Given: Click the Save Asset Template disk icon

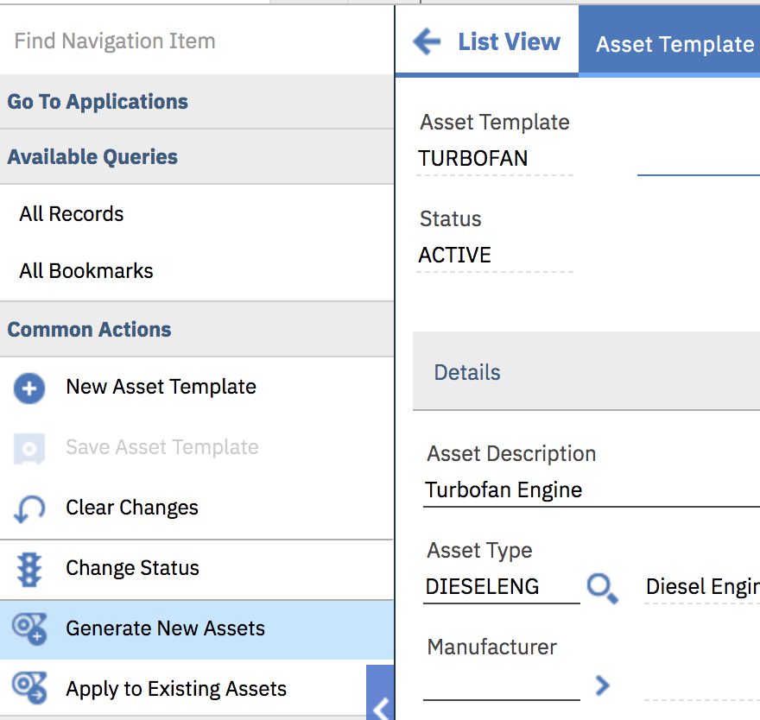Looking at the screenshot, I should [29, 449].
